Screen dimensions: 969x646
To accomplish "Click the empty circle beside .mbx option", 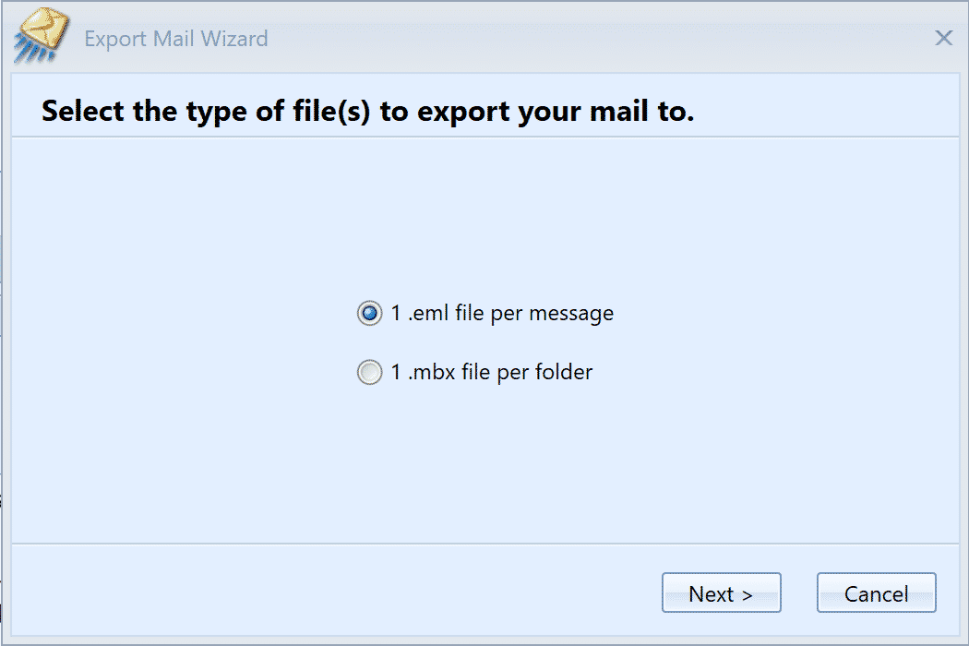I will pyautogui.click(x=369, y=372).
